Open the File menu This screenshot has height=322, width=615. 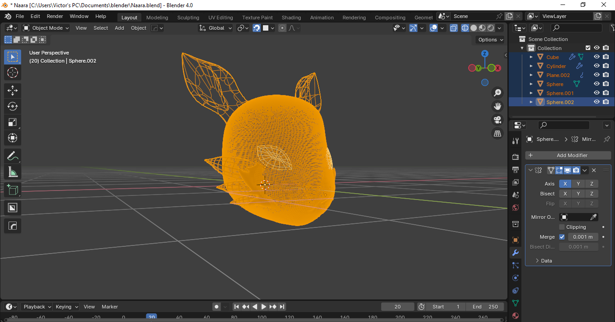pyautogui.click(x=20, y=16)
